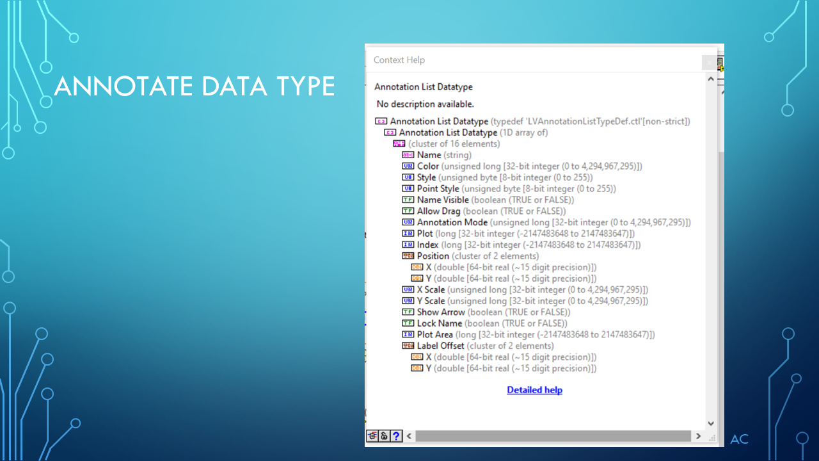The image size is (819, 461).
Task: Click the cluster icon beside Position
Action: click(x=408, y=256)
